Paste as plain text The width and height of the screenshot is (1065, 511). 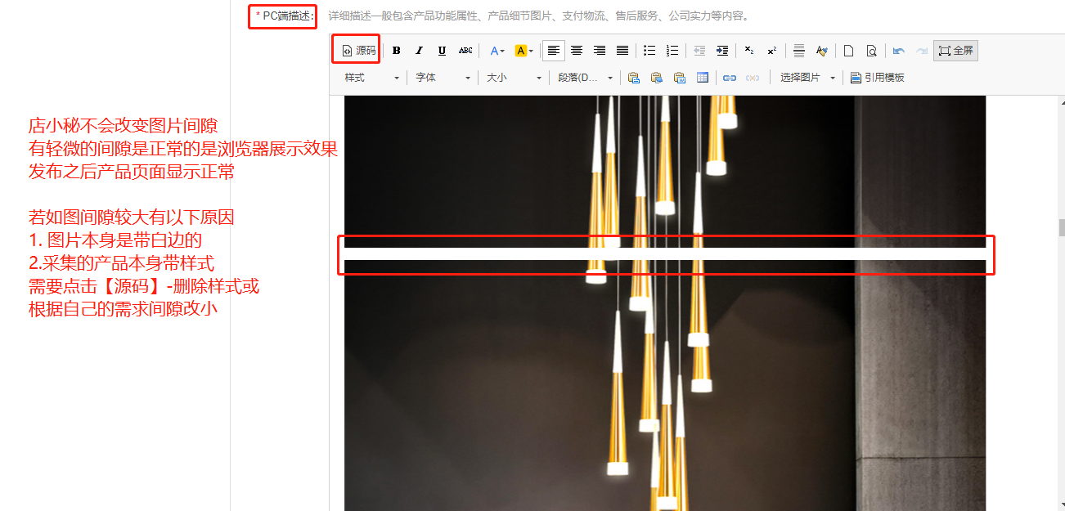(657, 78)
